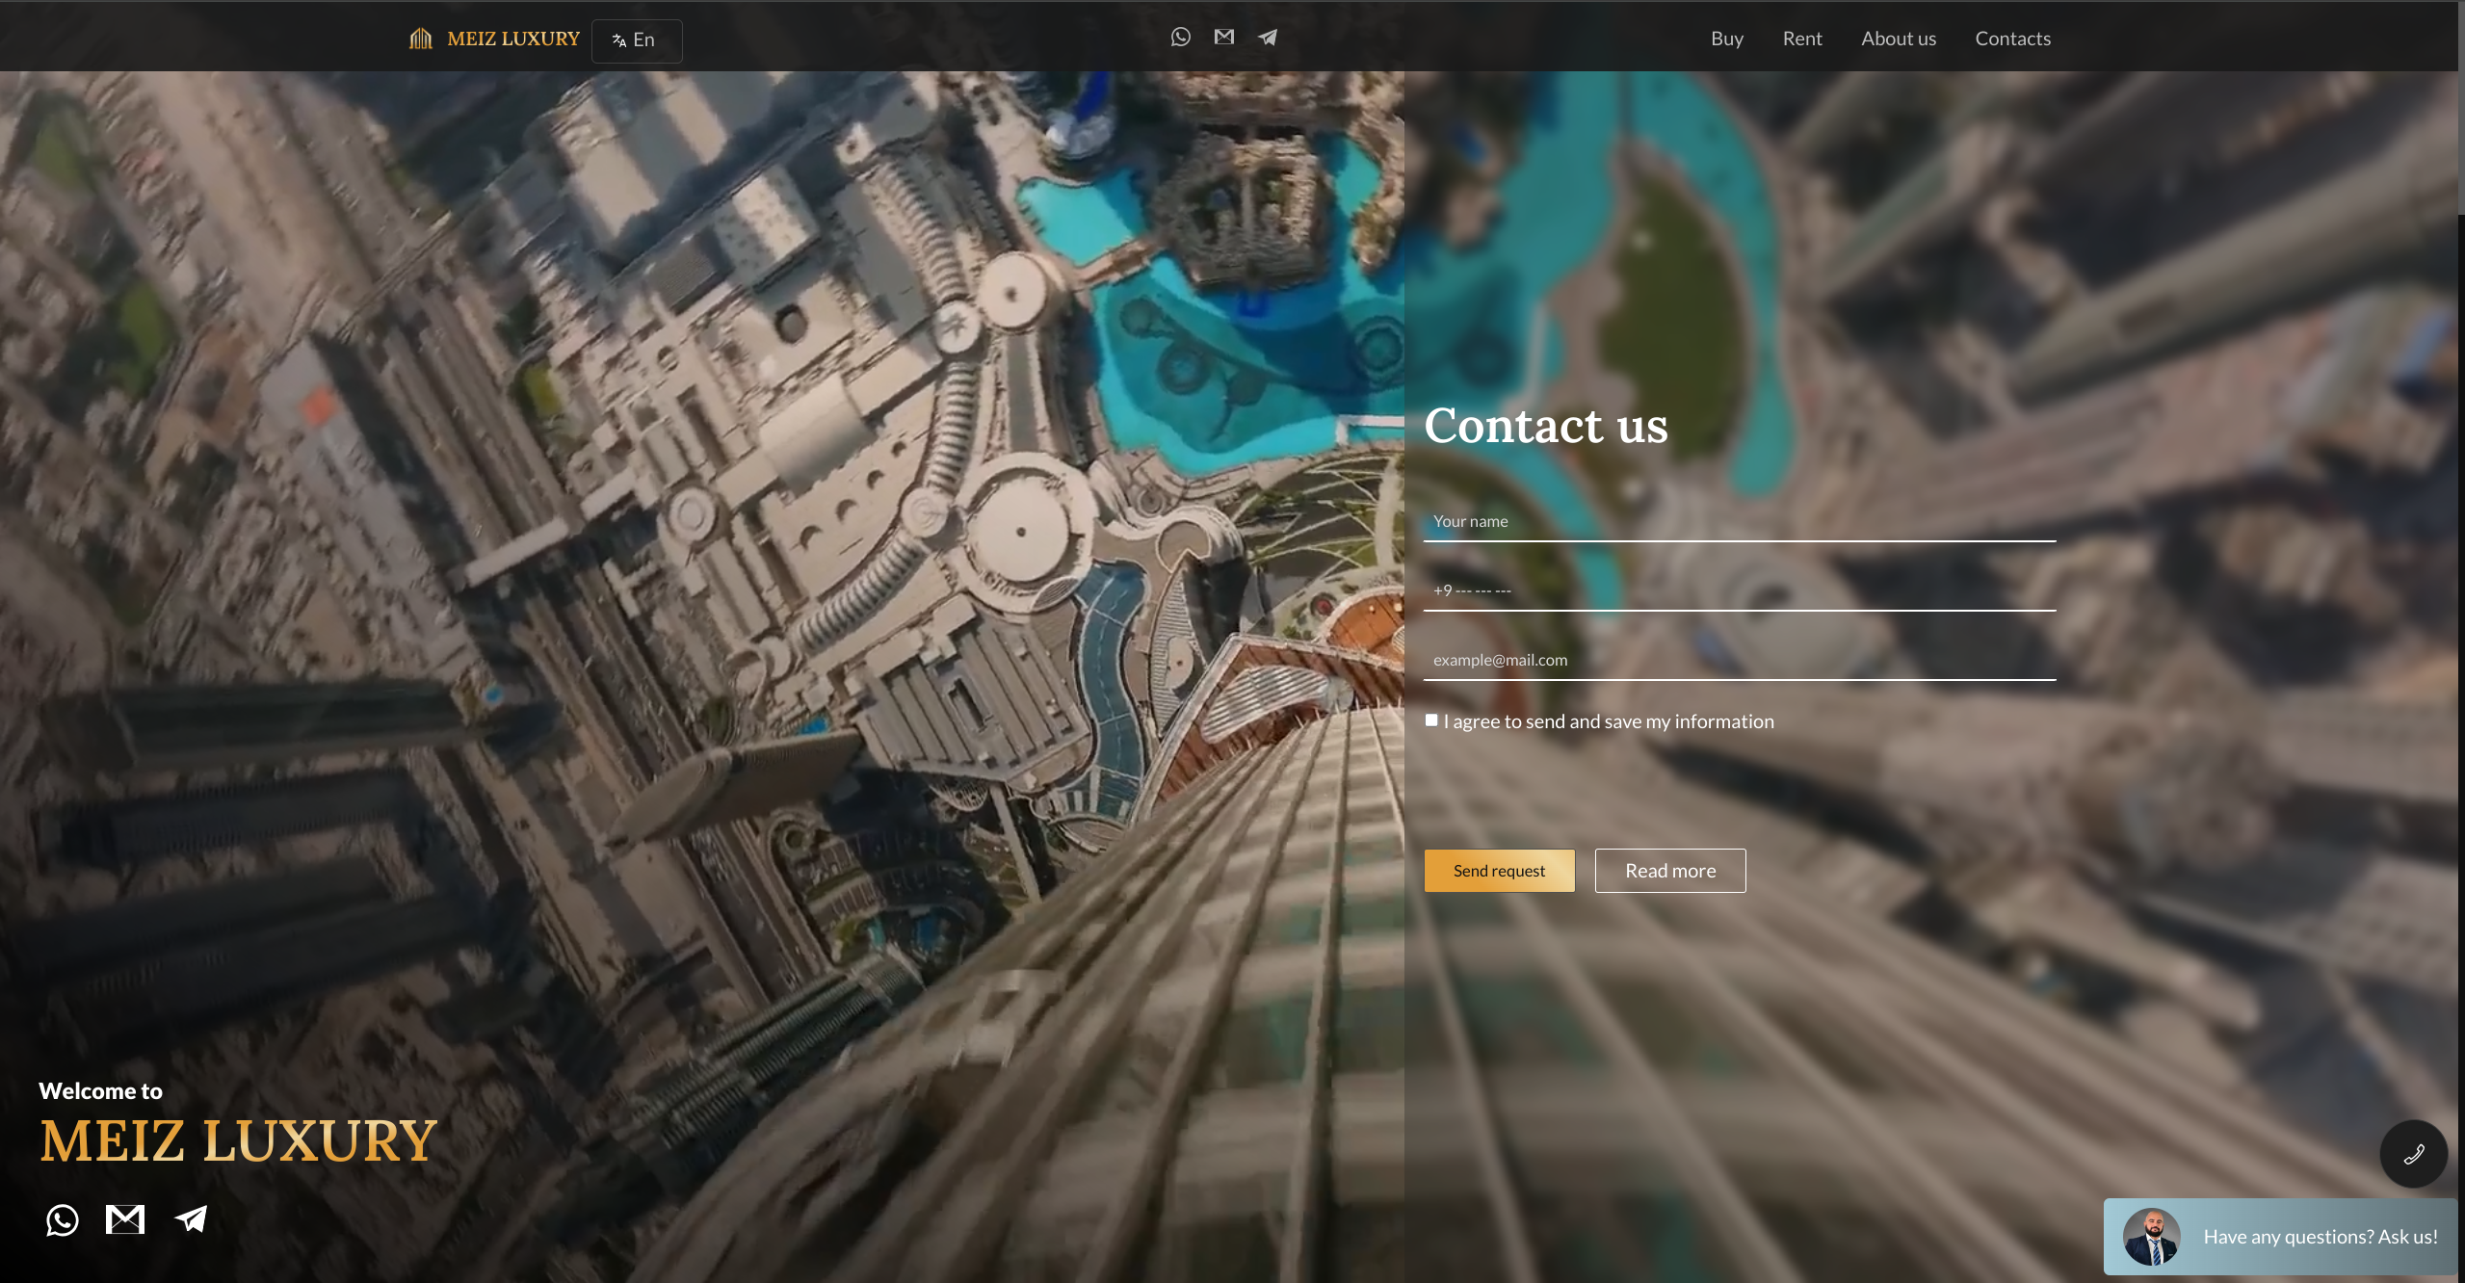This screenshot has height=1283, width=2465.
Task: Focus the phone number input field
Action: click(x=1740, y=590)
